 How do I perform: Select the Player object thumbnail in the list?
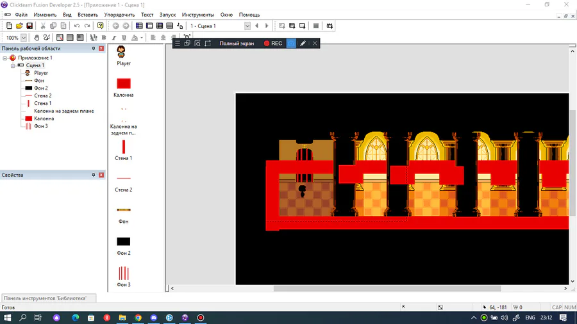pyautogui.click(x=121, y=52)
